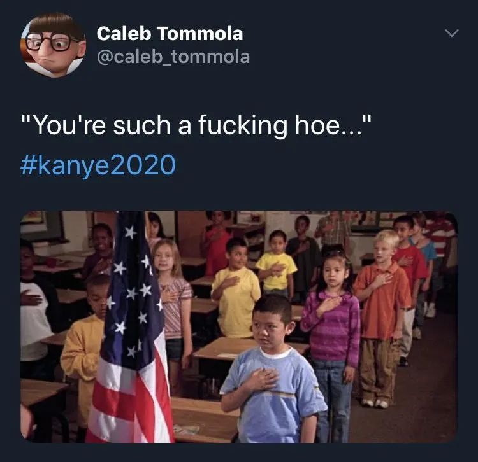Open the @caleb_tommola handle link
Image resolution: width=478 pixels, height=462 pixels.
(173, 57)
